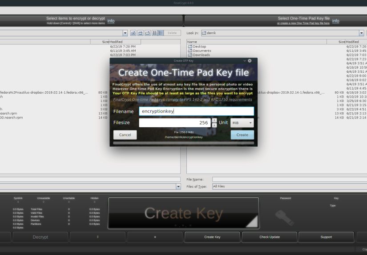Switch the left file browser to List view
Viewport: 367px width, 255px height.
click(x=155, y=33)
